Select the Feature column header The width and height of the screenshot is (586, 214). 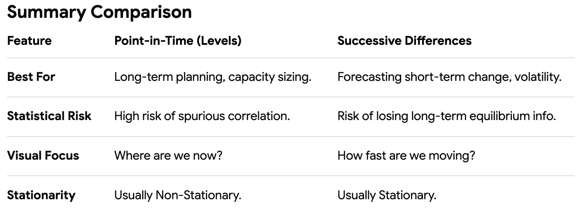(x=29, y=41)
